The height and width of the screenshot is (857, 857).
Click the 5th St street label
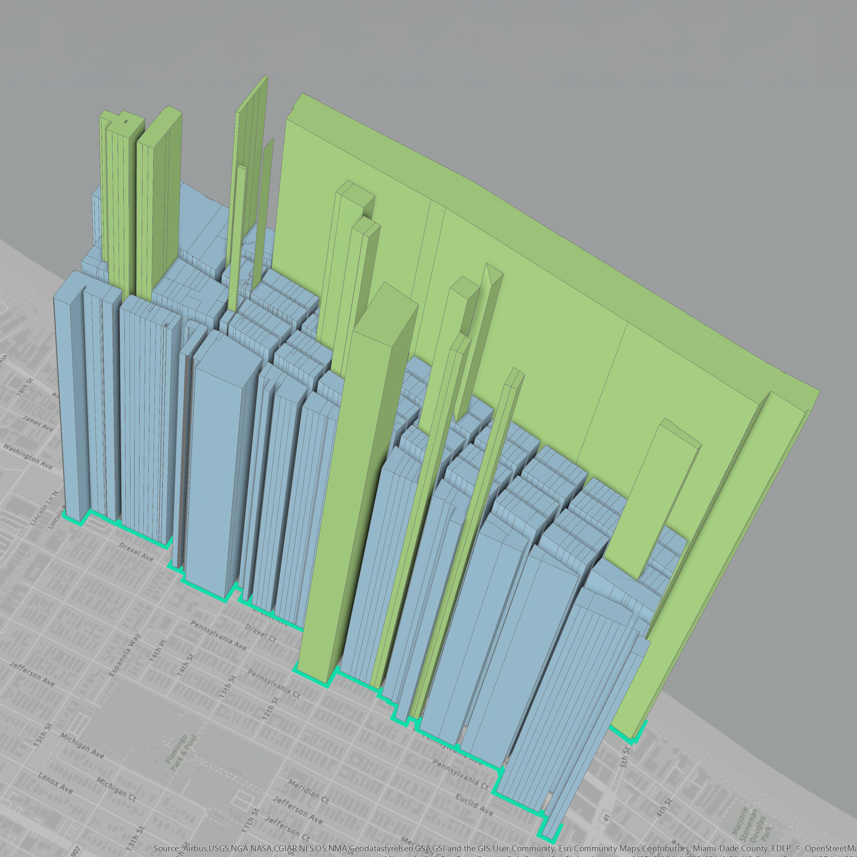point(625,757)
